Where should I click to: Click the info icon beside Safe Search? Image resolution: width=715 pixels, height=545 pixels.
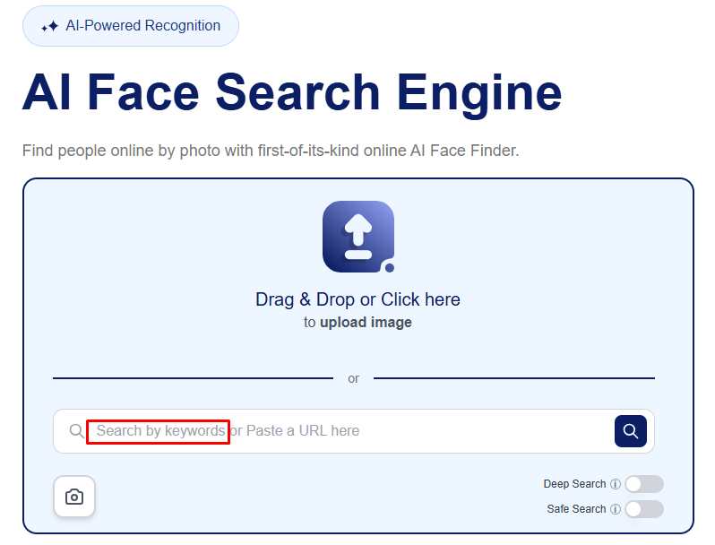click(616, 509)
